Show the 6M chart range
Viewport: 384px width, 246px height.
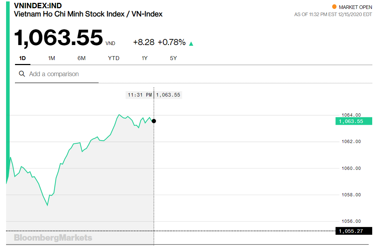(81, 58)
